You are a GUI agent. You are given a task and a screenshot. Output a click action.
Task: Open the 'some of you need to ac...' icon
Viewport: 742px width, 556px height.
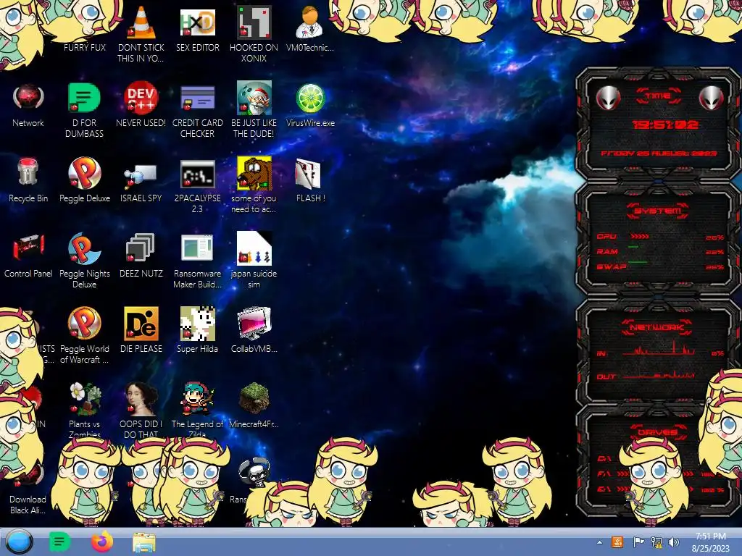click(x=254, y=185)
